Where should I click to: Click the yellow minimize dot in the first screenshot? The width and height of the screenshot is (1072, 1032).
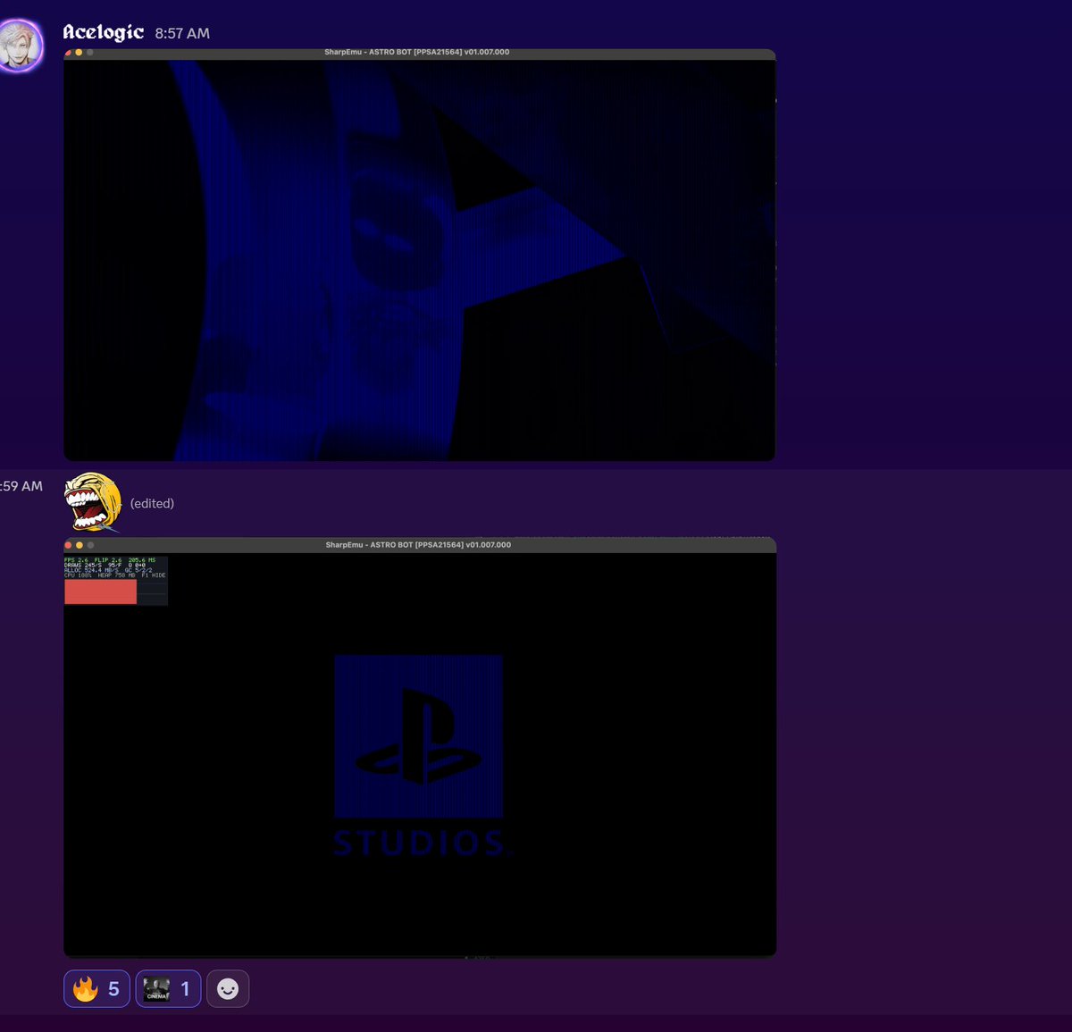coord(79,53)
